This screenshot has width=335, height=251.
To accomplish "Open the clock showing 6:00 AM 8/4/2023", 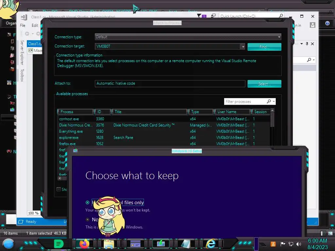I will click(317, 244).
